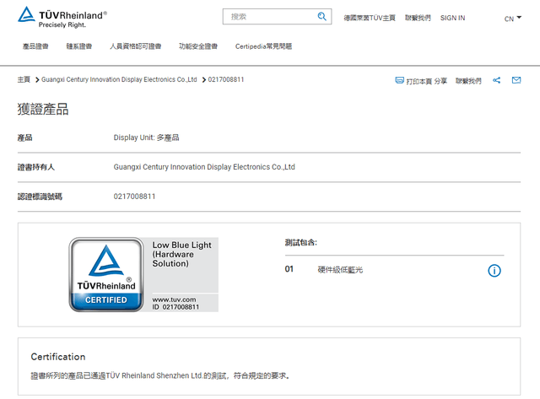This screenshot has height=399, width=540.
Task: Click www.tuv.com in the badge
Action: (175, 299)
